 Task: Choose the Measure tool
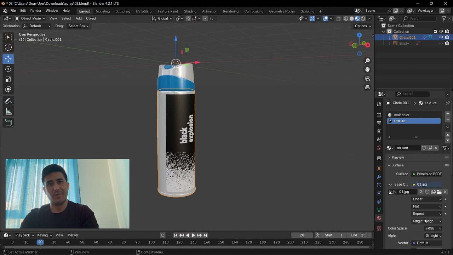tap(8, 112)
